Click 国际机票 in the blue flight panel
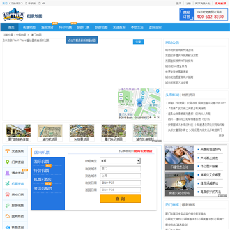 coord(41,161)
